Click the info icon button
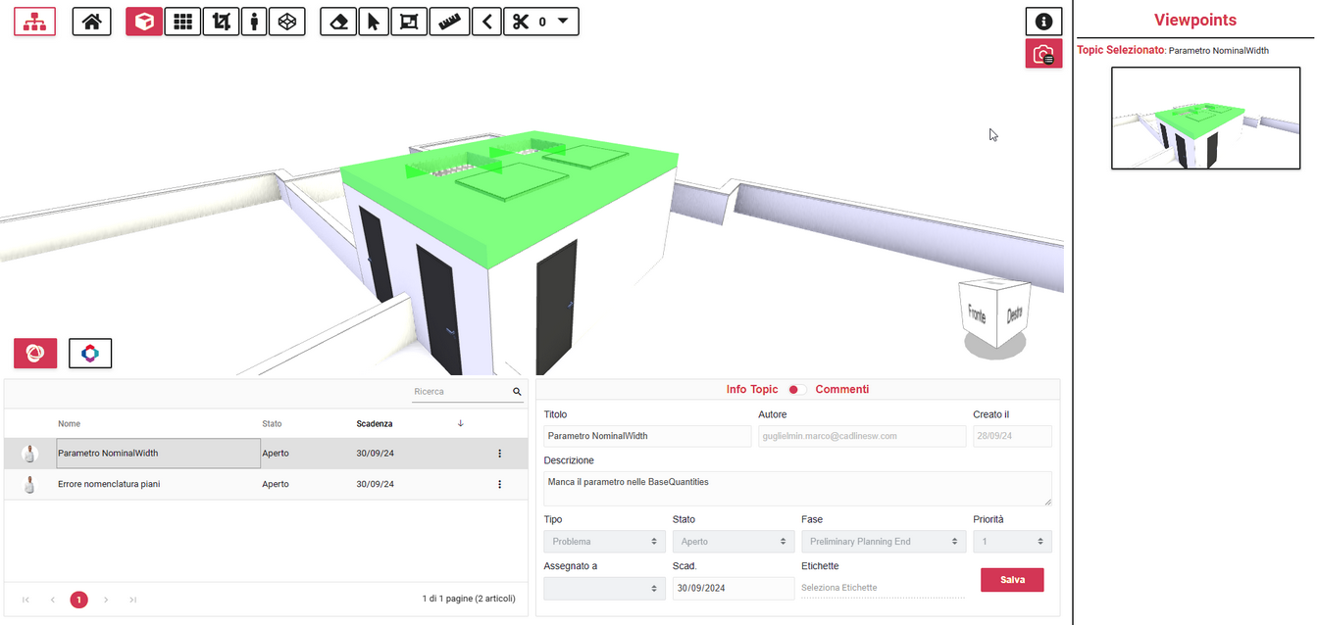Viewport: 1318px width, 625px height. tap(1043, 22)
